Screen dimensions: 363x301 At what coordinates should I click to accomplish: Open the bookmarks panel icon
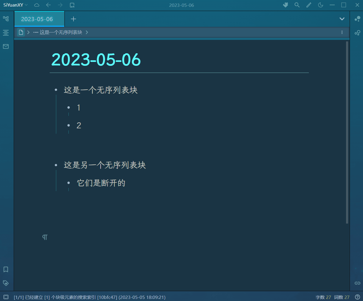pos(6,269)
